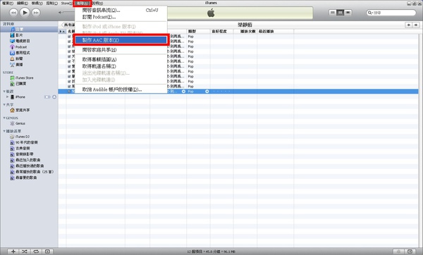Viewport: 423px width, 255px height.
Task: Sort by 播放次數 (Plays) column header
Action: (x=245, y=32)
